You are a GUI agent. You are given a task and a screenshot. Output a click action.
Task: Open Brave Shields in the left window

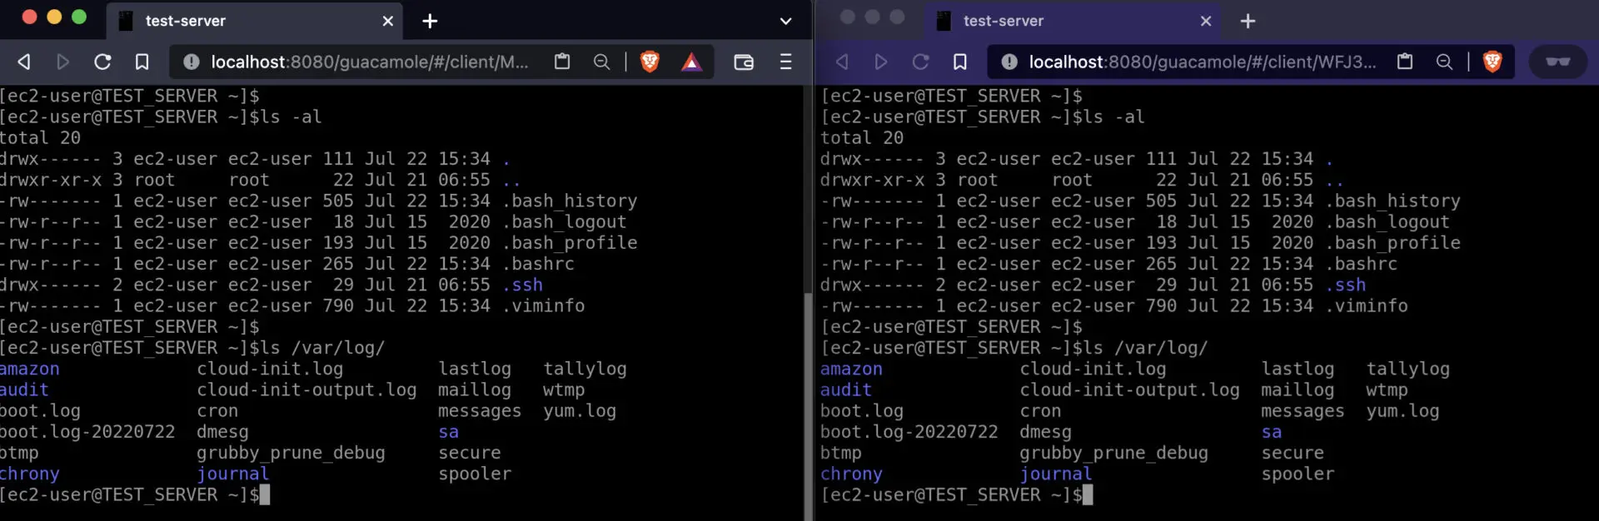tap(650, 62)
